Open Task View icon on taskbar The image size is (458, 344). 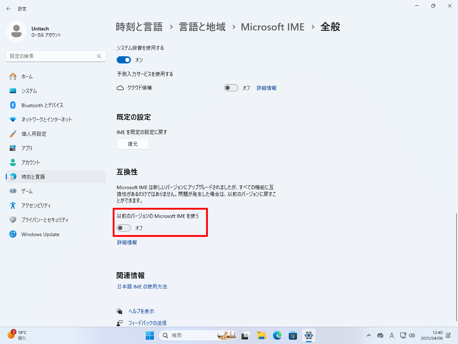point(245,335)
